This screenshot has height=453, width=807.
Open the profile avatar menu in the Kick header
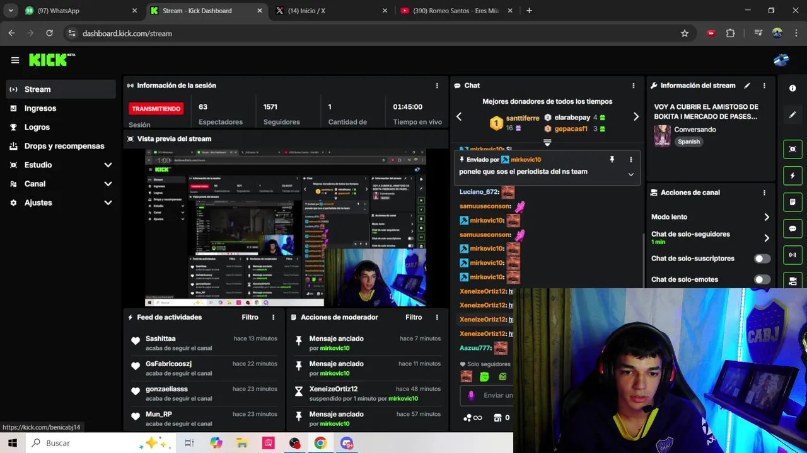pyautogui.click(x=781, y=60)
